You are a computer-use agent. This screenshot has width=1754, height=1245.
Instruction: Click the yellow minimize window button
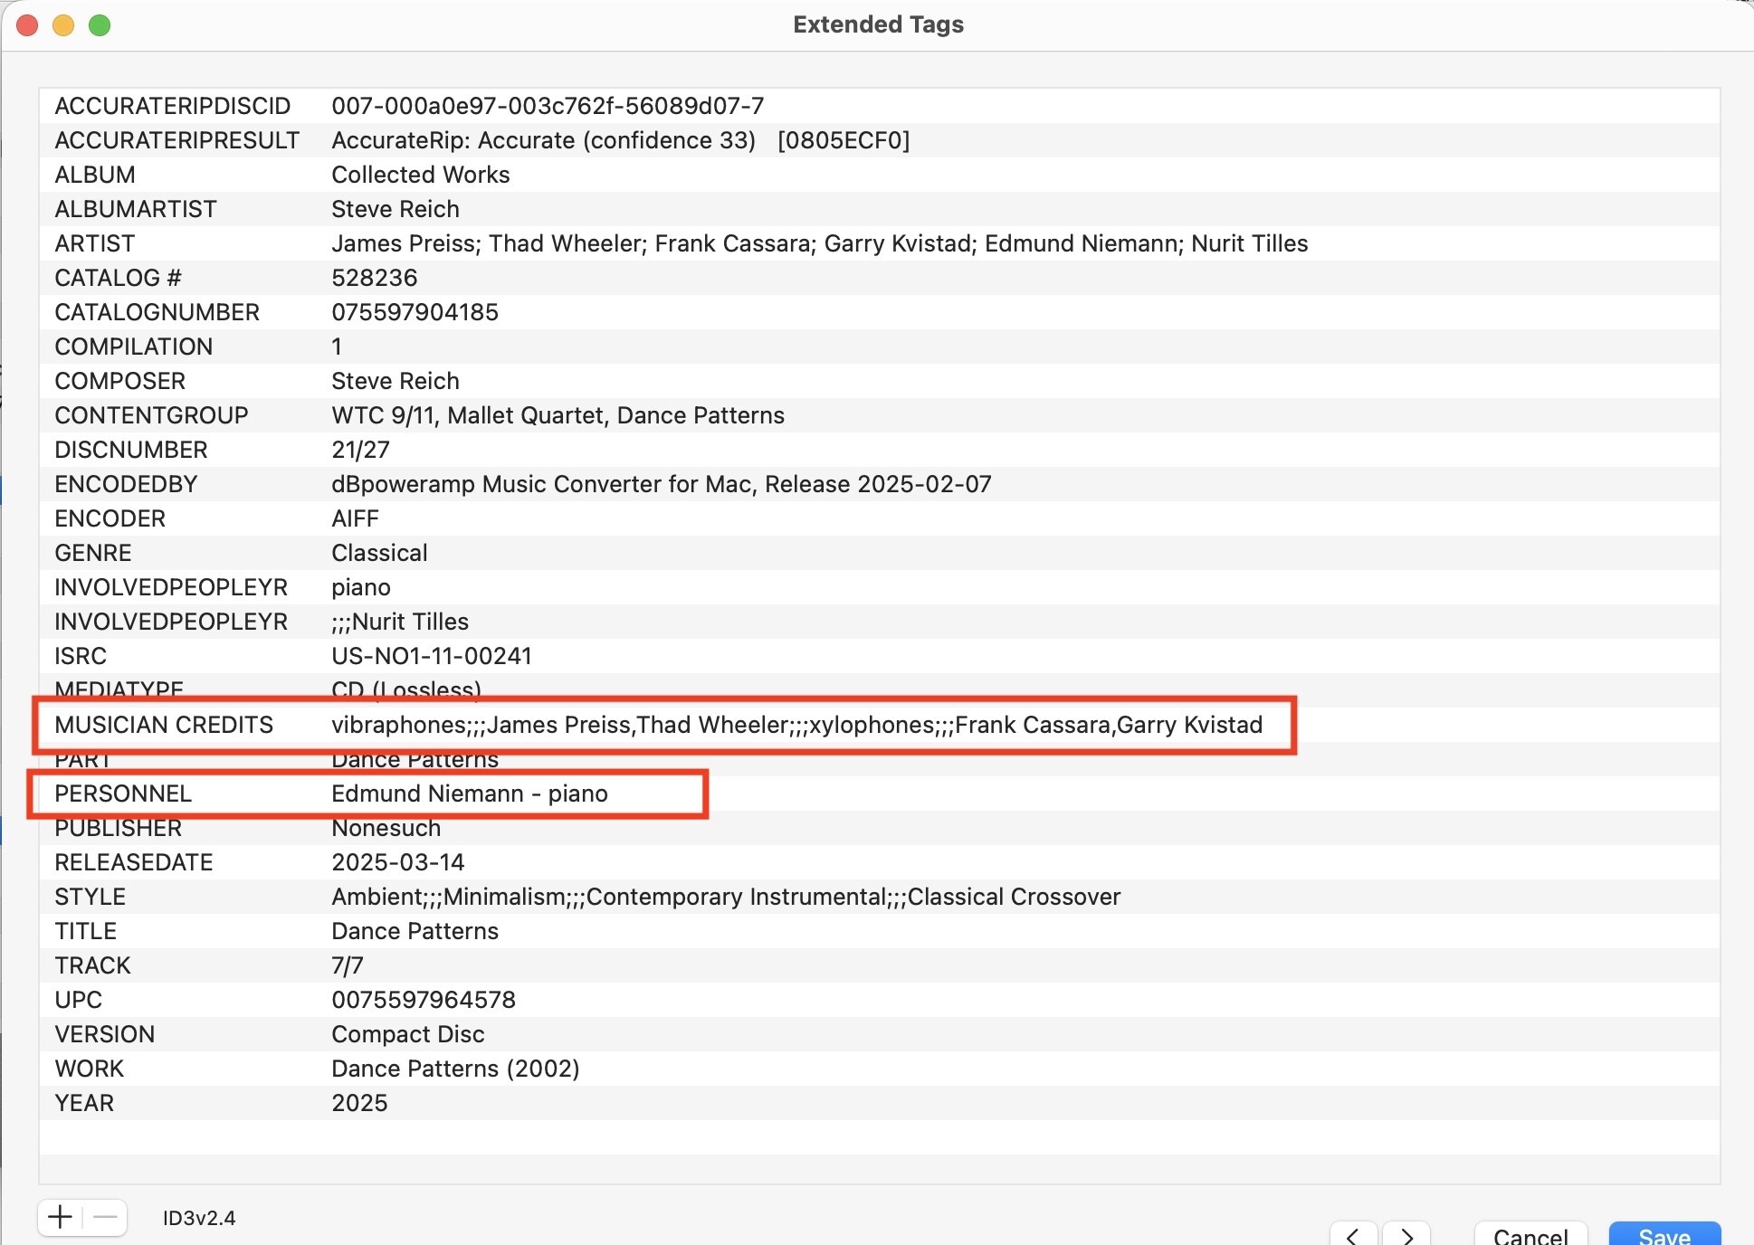[63, 25]
